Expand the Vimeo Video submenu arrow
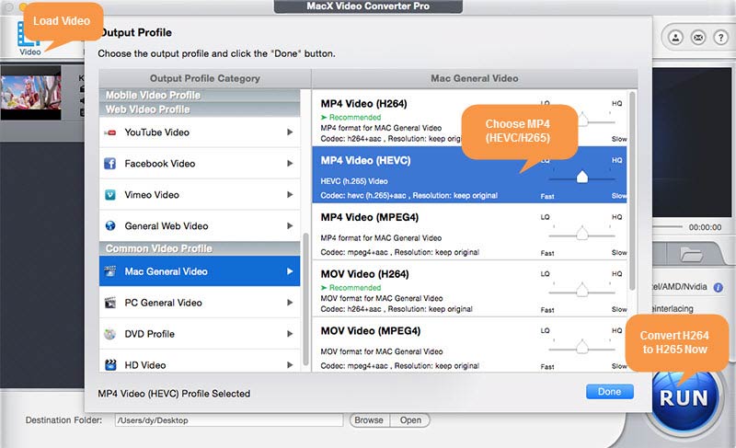The height and width of the screenshot is (448, 736). coord(290,195)
